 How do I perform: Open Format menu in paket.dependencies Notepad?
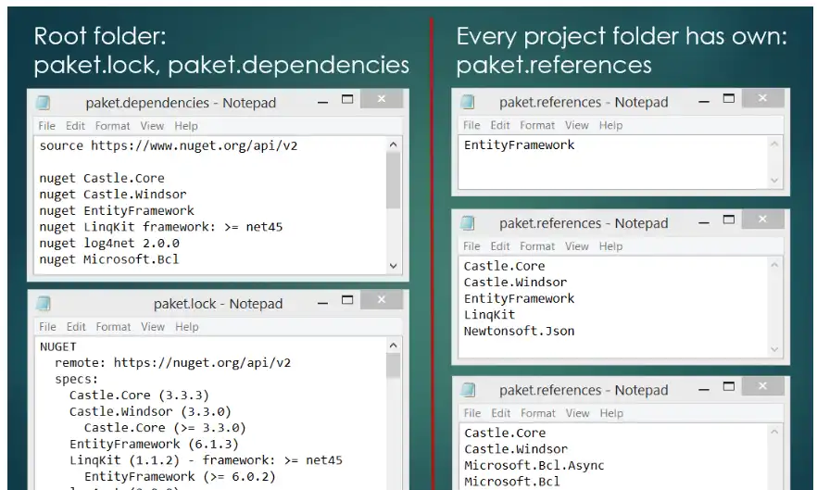point(113,126)
